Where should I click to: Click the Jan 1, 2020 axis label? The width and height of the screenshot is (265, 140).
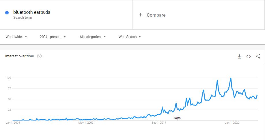click(232, 123)
